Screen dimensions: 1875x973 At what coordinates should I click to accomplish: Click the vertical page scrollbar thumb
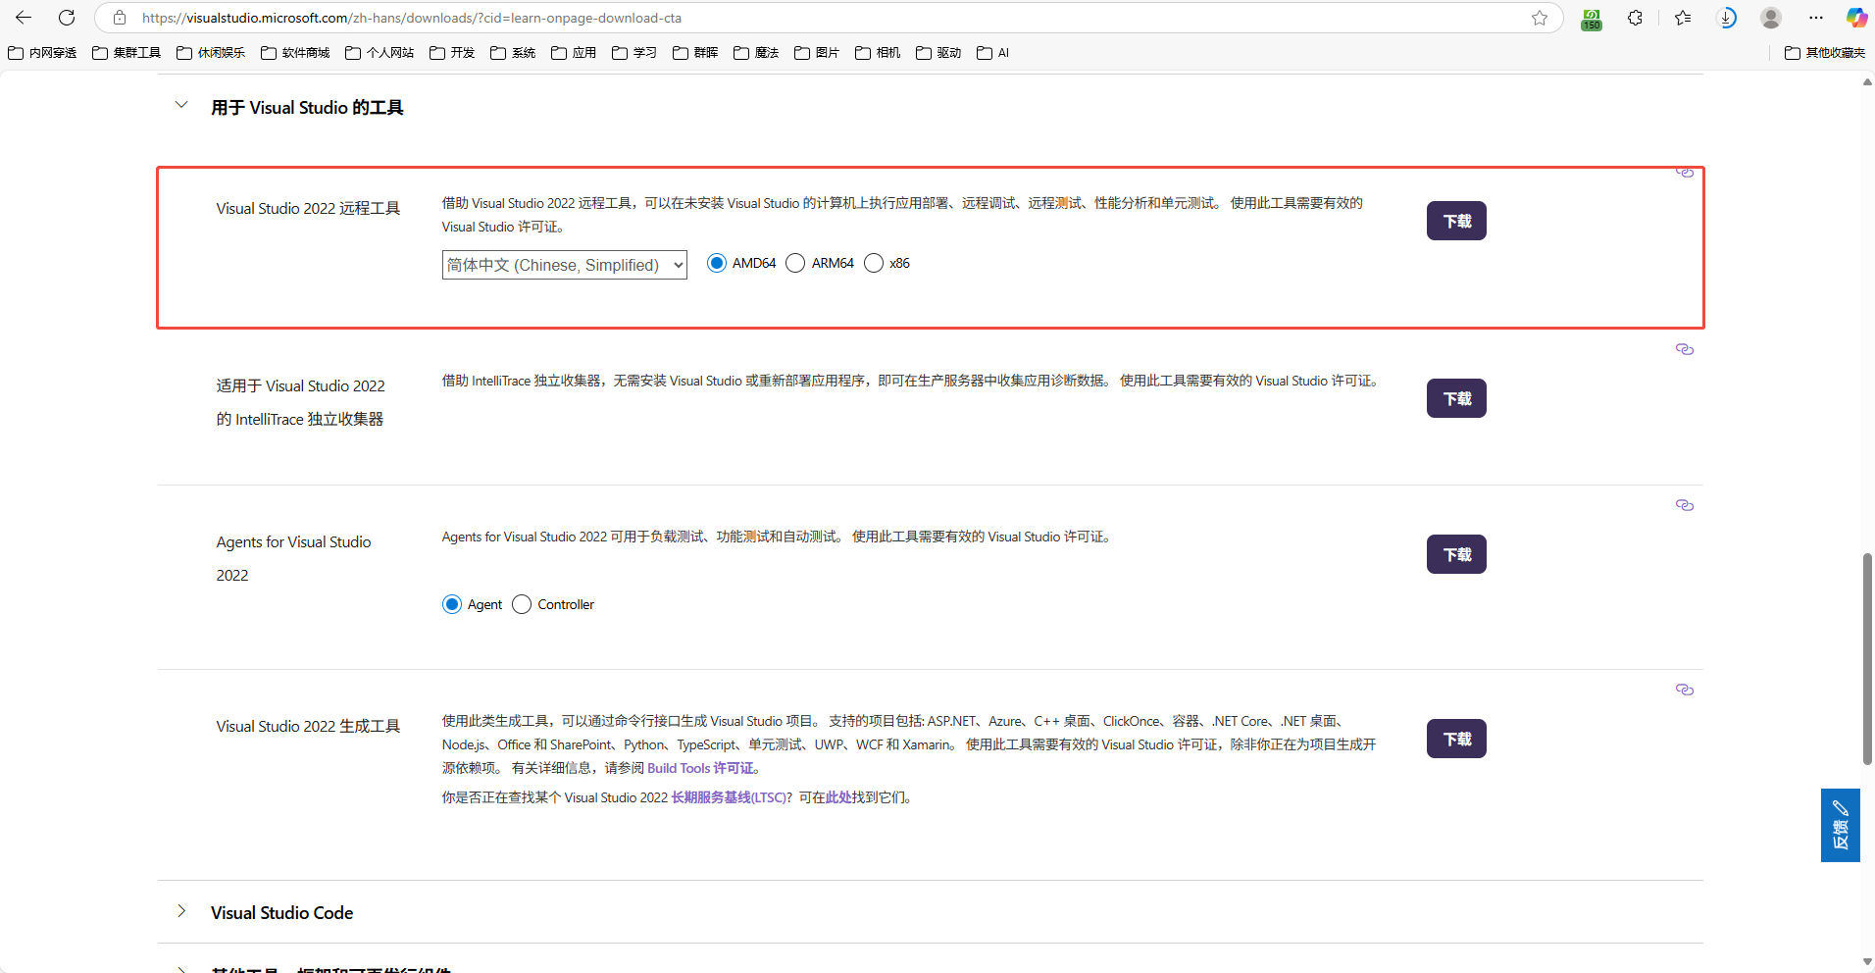point(1867,659)
